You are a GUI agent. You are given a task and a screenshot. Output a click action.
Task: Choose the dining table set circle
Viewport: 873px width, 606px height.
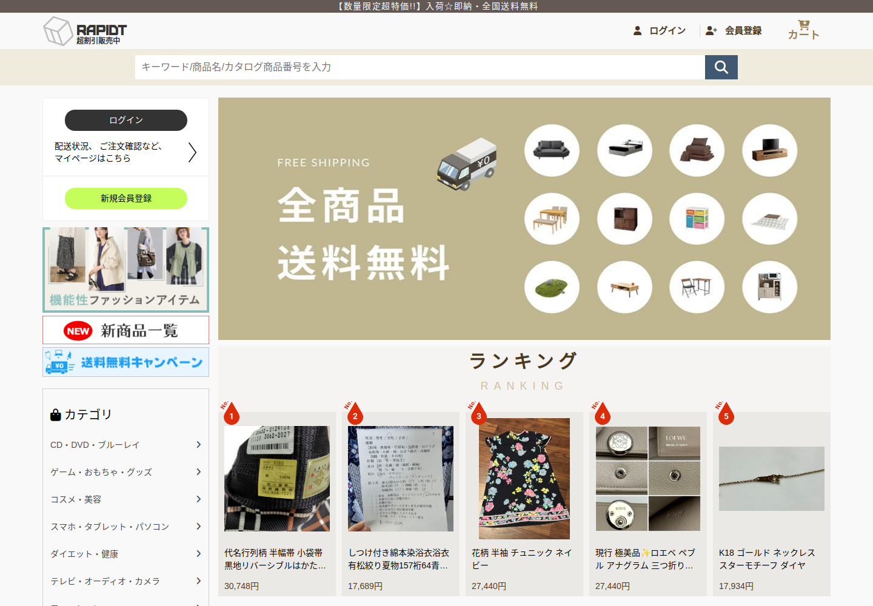pos(552,219)
